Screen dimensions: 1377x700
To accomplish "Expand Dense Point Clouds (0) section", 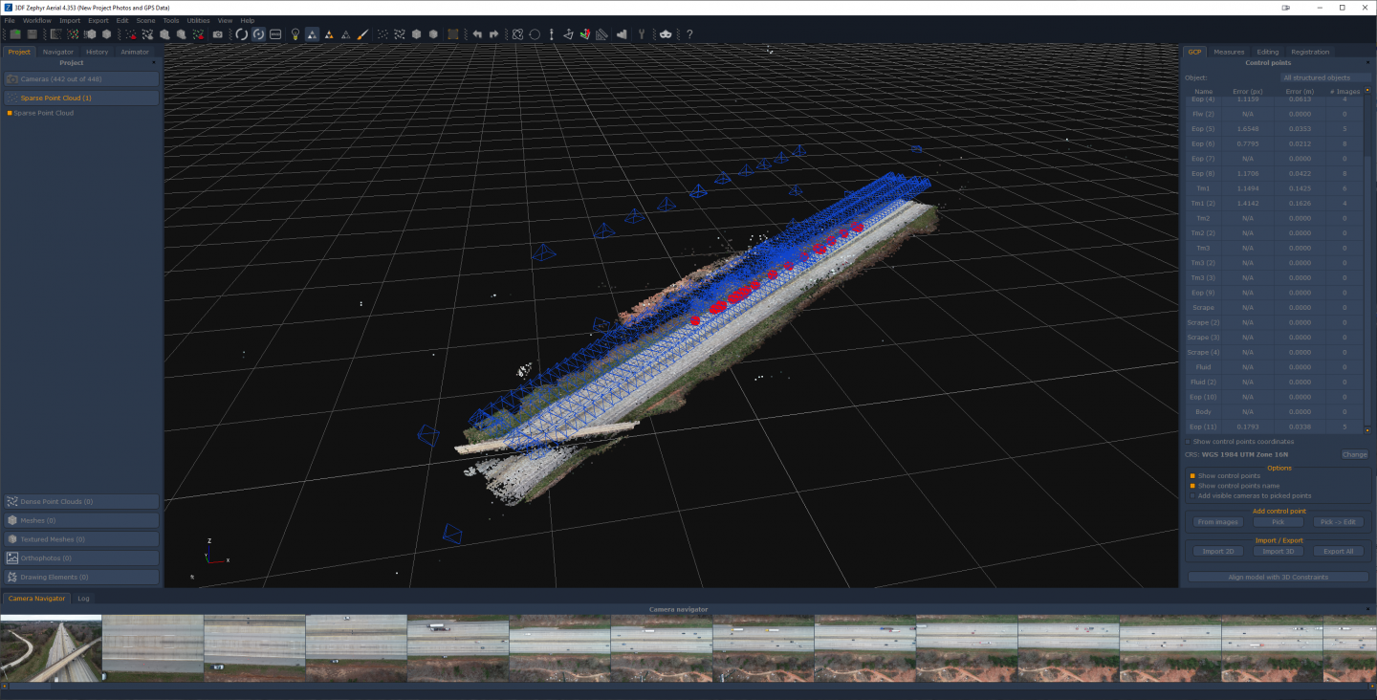I will 80,501.
